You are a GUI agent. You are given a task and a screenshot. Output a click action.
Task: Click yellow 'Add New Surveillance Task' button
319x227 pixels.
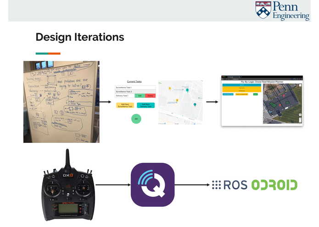125,105
